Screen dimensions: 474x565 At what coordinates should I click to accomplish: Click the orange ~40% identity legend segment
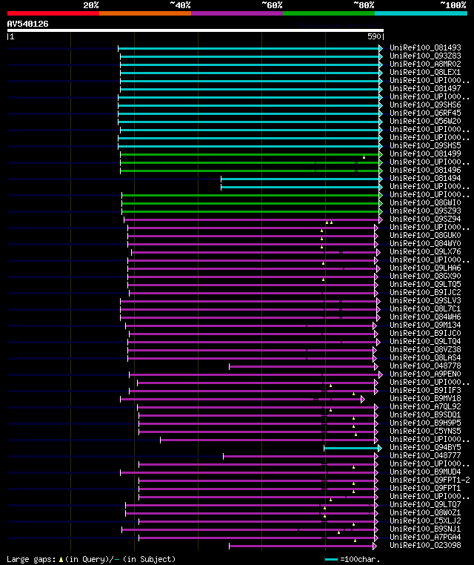point(145,13)
